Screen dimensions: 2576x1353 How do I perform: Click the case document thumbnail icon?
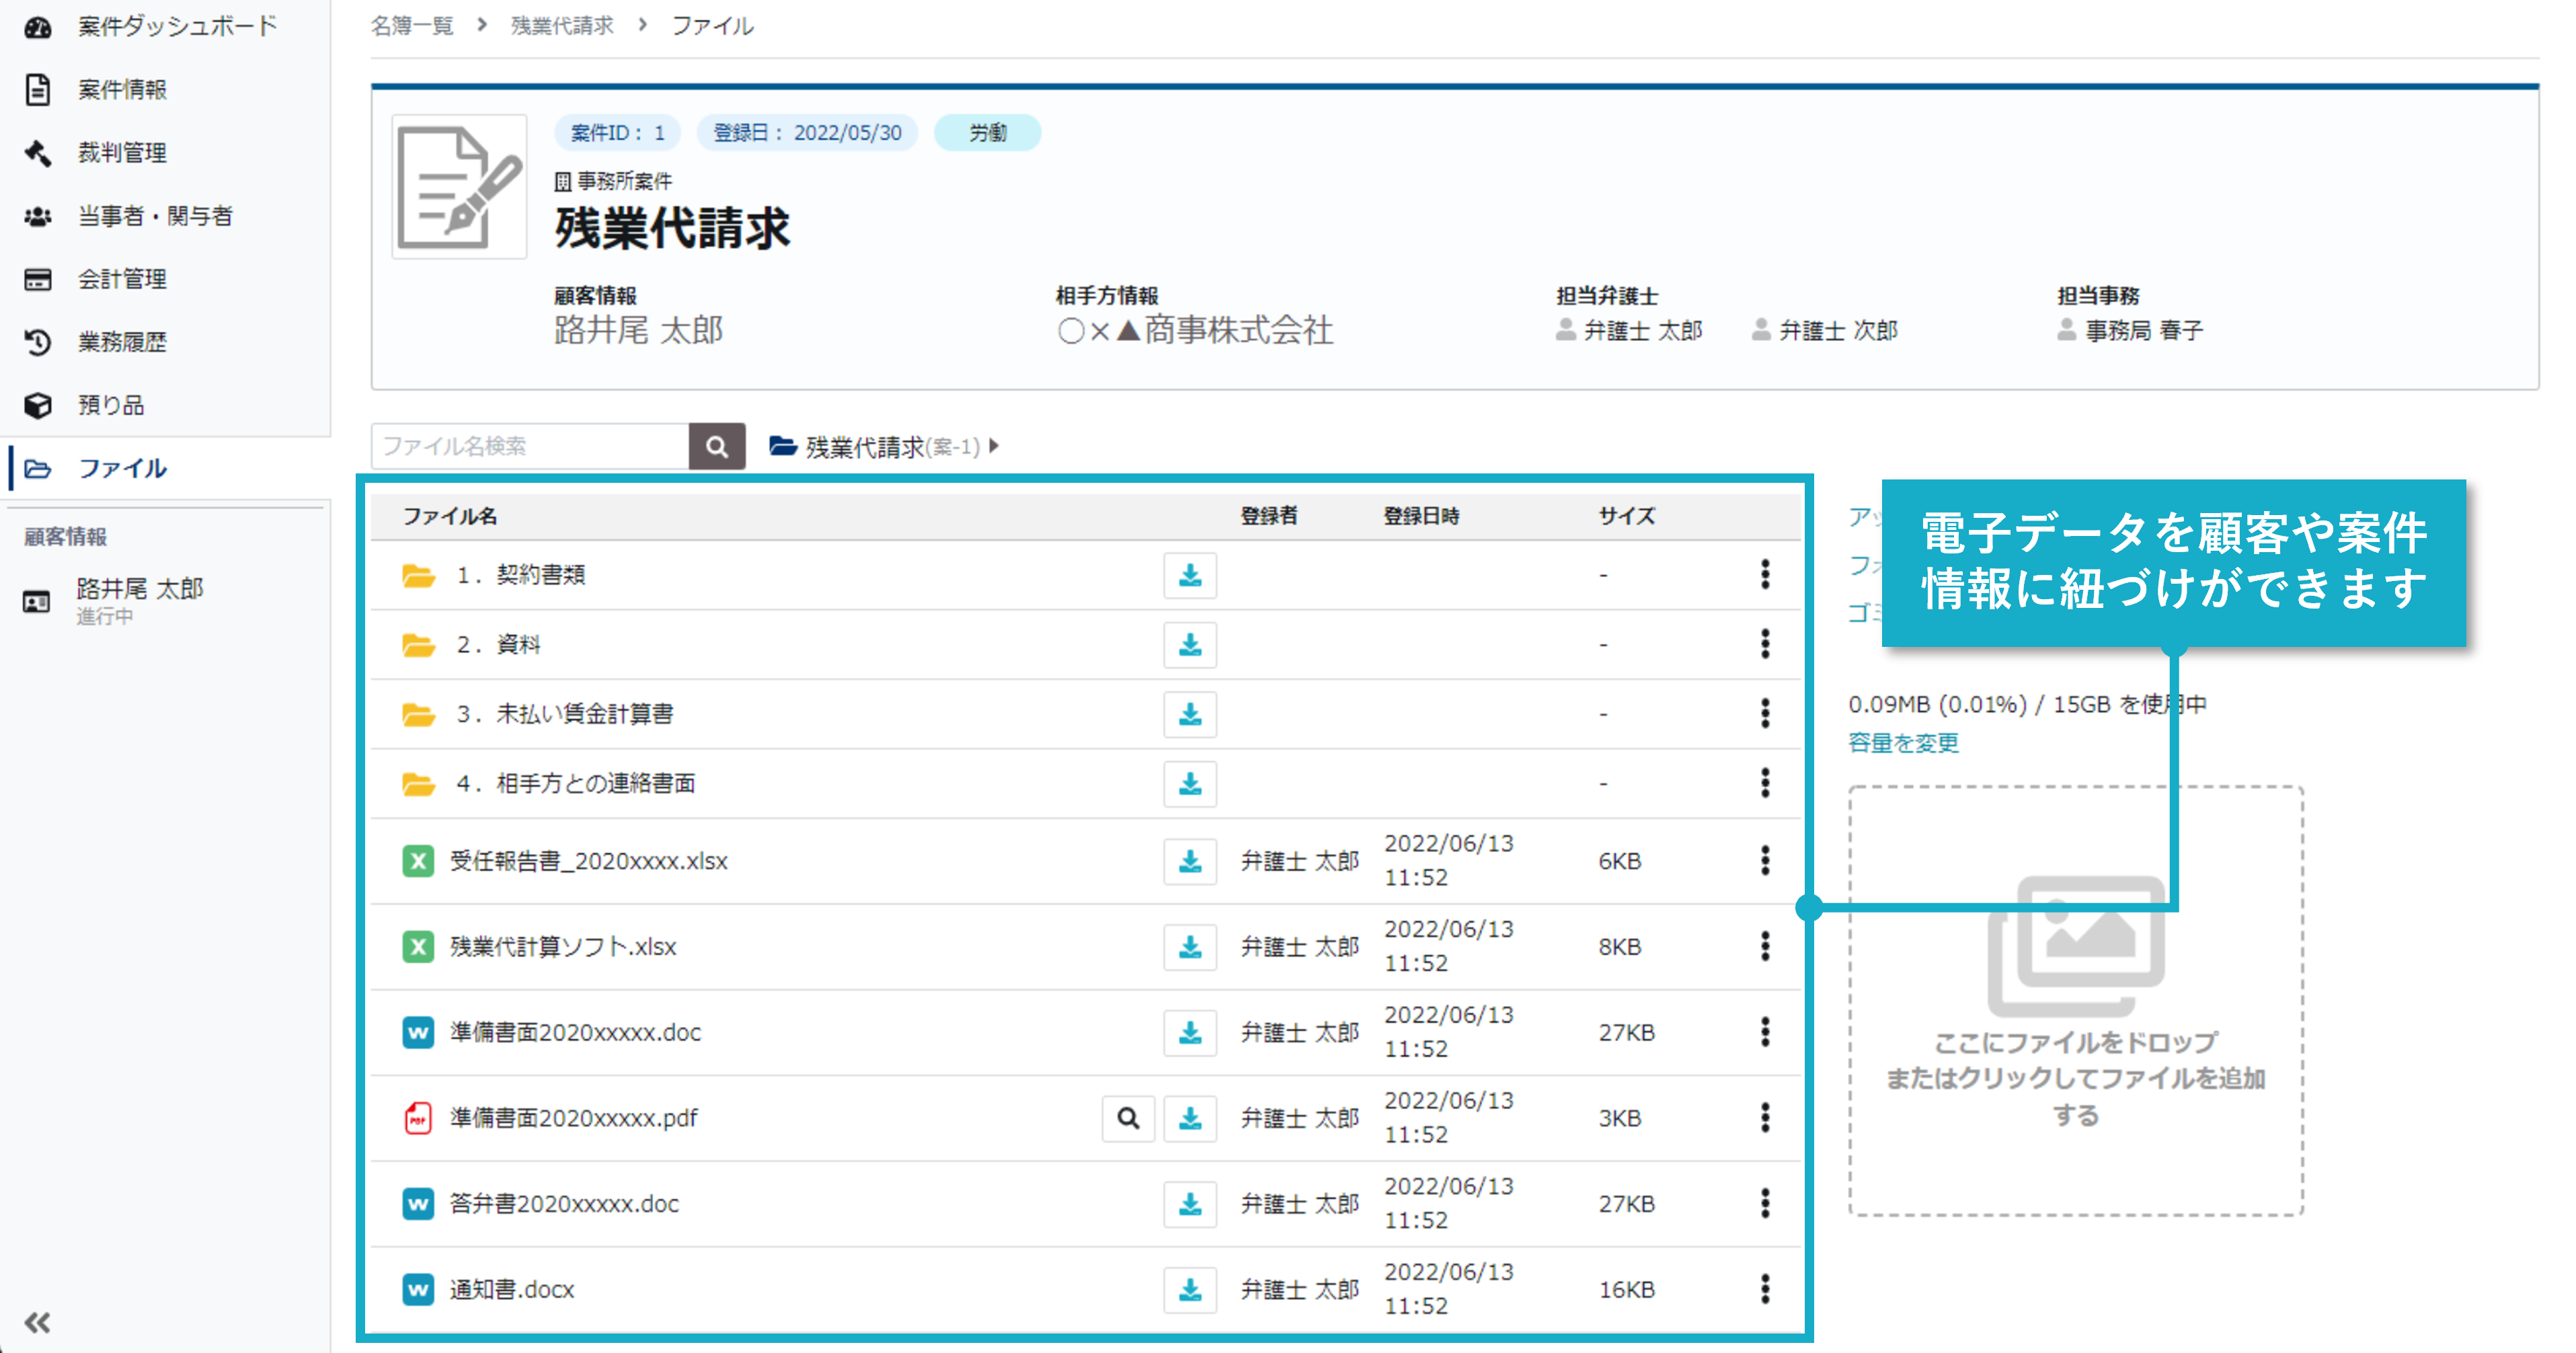click(x=459, y=187)
